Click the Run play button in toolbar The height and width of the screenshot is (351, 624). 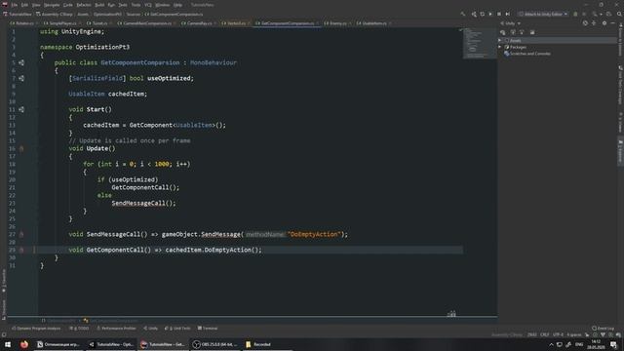pos(490,14)
